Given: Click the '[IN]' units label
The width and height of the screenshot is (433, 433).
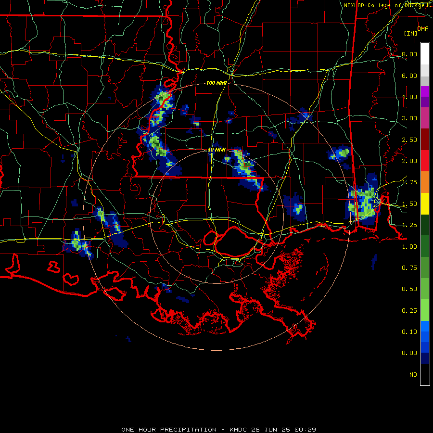Looking at the screenshot, I should [x=411, y=33].
